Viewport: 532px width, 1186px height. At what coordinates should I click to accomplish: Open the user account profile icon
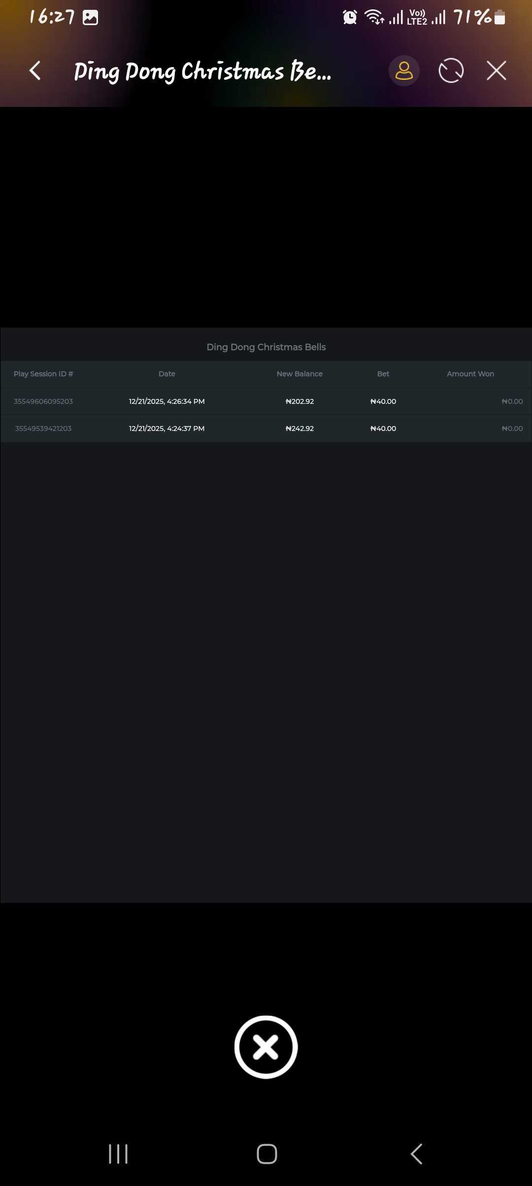click(x=404, y=71)
